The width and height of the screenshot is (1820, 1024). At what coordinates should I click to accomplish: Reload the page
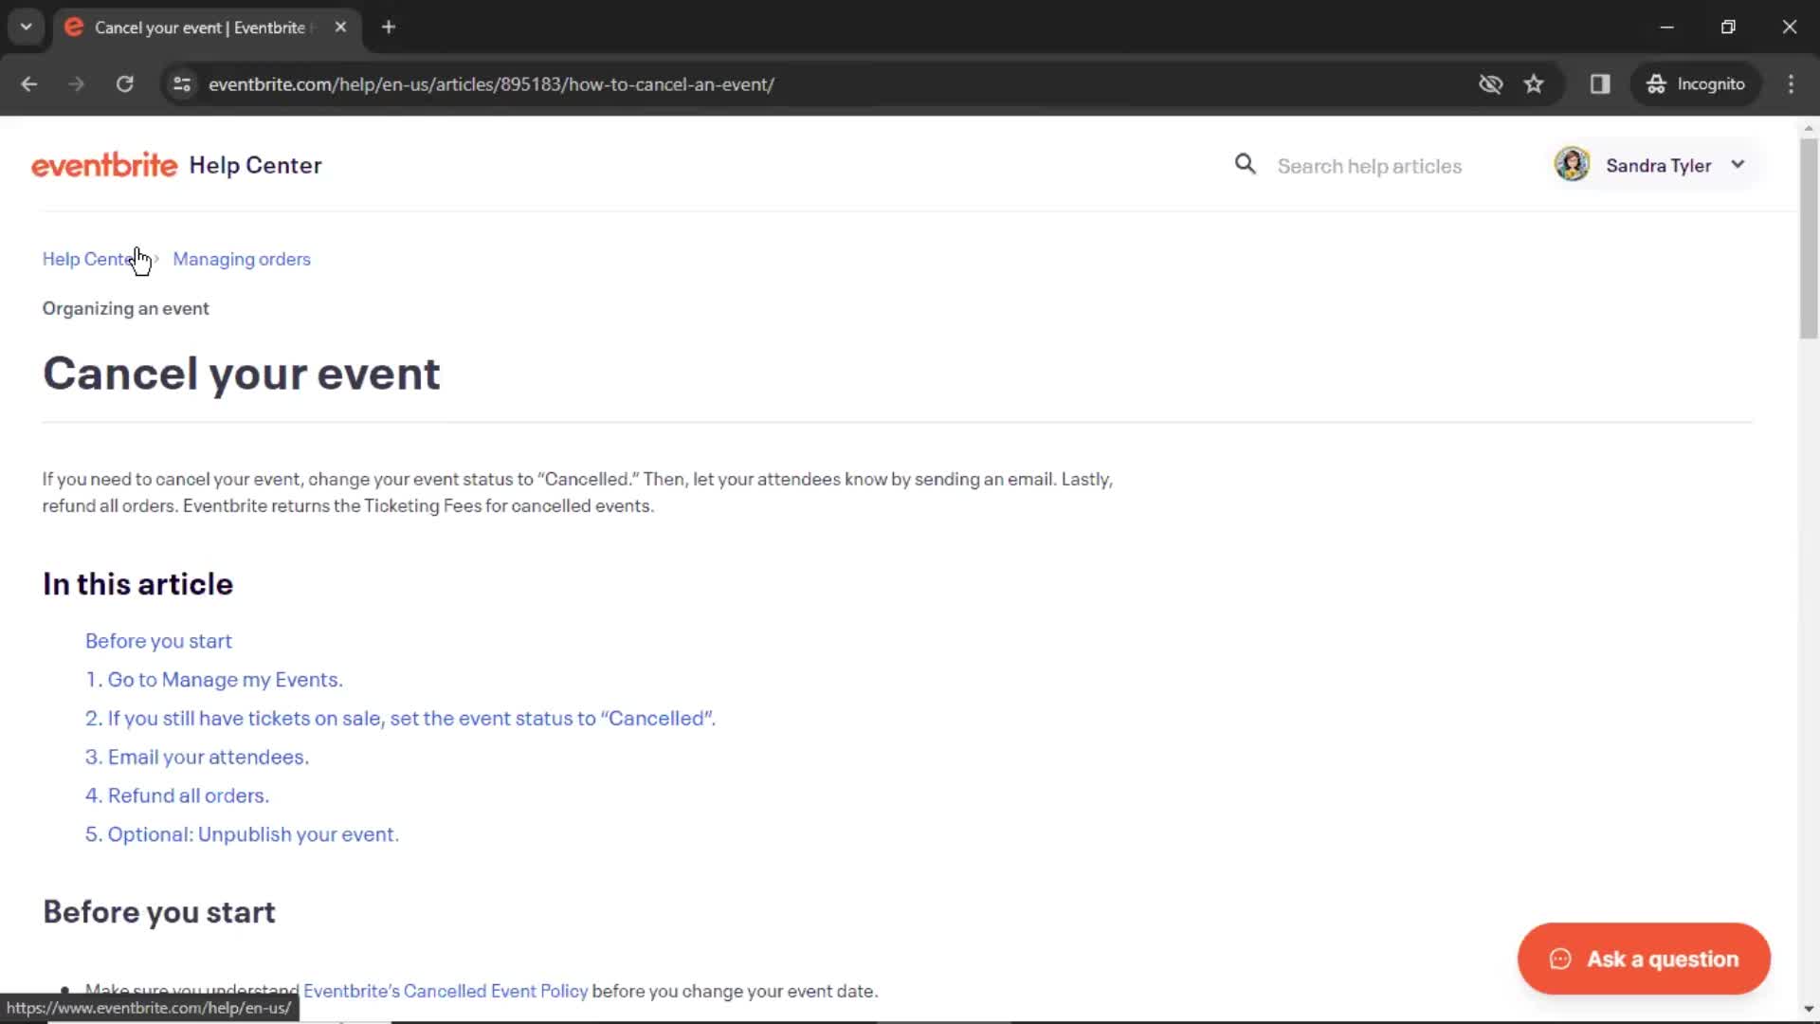(x=124, y=84)
